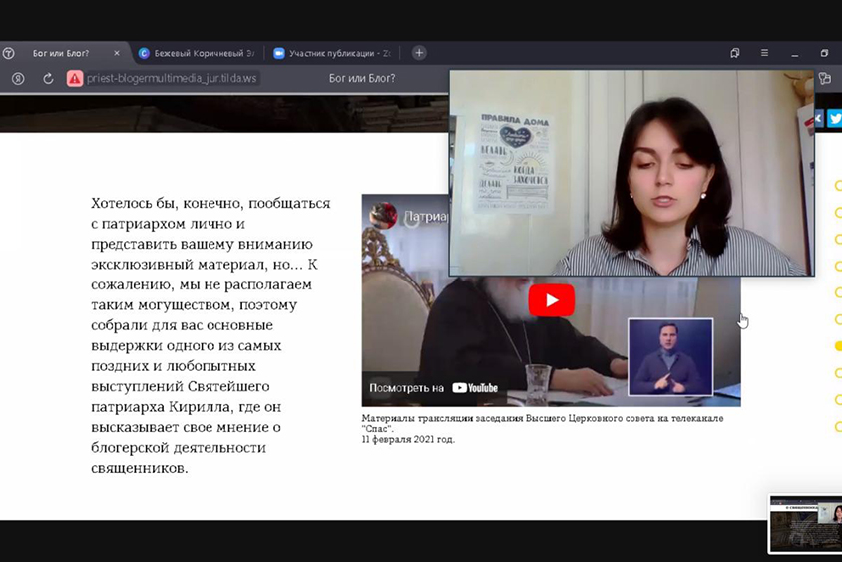Screen dimensions: 842x562
Task: Click the Zoom favicon on third tab
Action: pyautogui.click(x=278, y=53)
